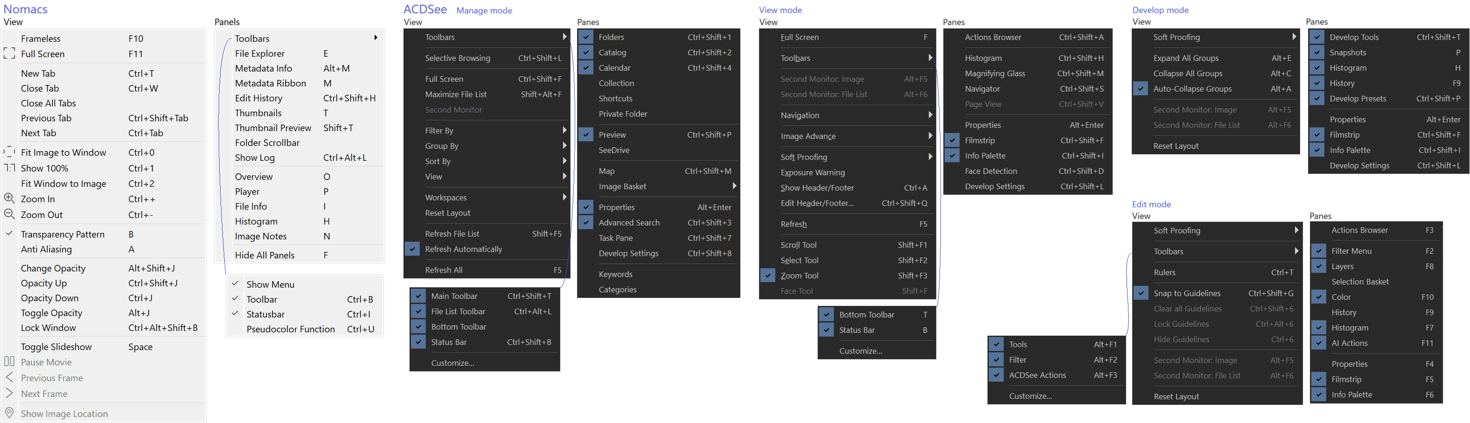Image resolution: width=1470 pixels, height=423 pixels.
Task: Expand the Navigation submenu arrow
Action: (x=930, y=115)
